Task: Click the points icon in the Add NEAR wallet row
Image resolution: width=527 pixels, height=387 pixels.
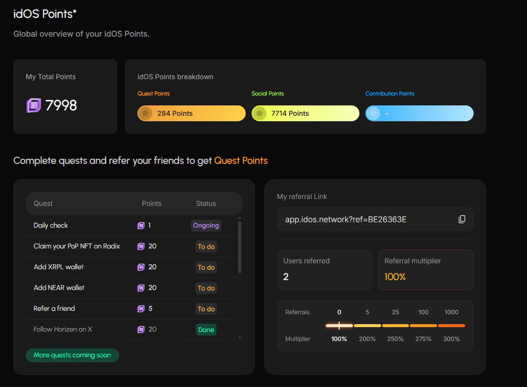Action: click(x=141, y=288)
